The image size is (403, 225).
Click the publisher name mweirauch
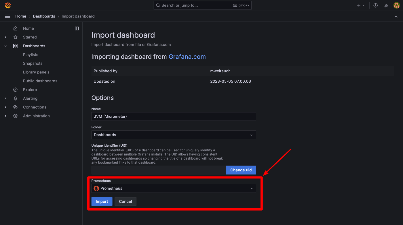(220, 71)
